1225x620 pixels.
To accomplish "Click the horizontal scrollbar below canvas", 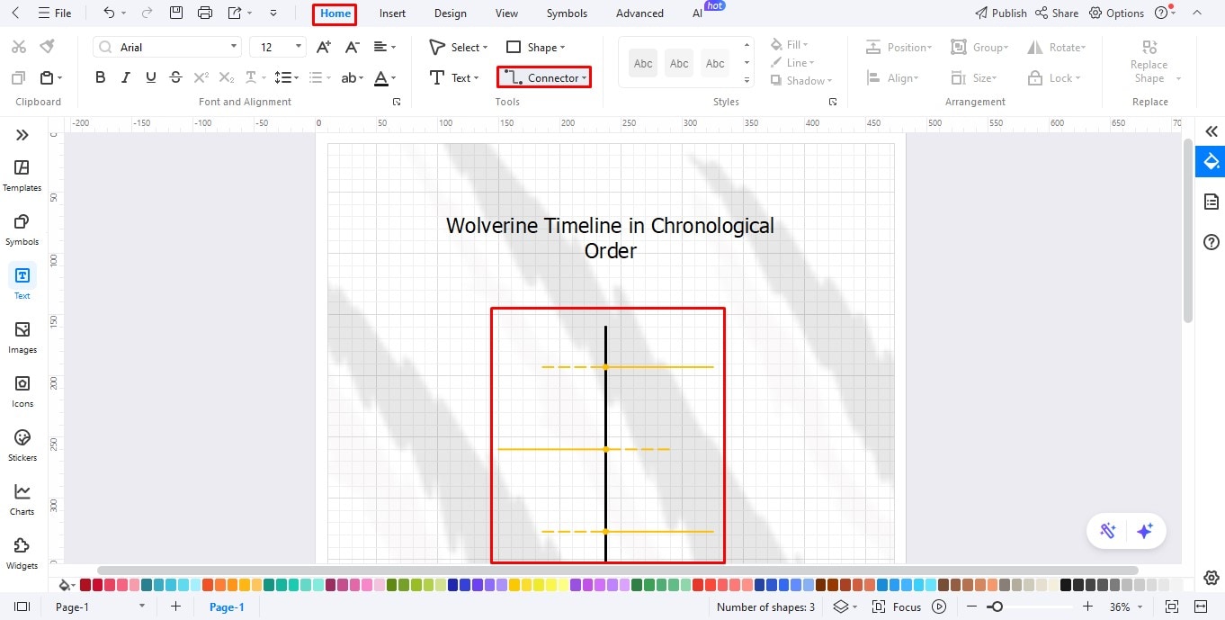I will click(617, 571).
